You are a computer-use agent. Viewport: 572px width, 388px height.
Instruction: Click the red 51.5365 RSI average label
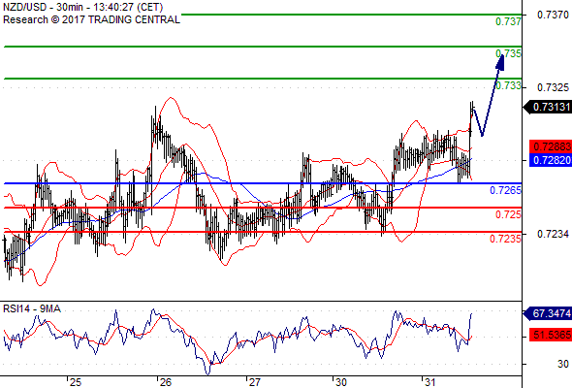(x=551, y=334)
